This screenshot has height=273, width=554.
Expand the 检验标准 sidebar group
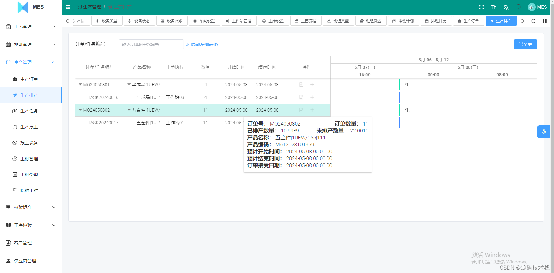[x=31, y=207]
